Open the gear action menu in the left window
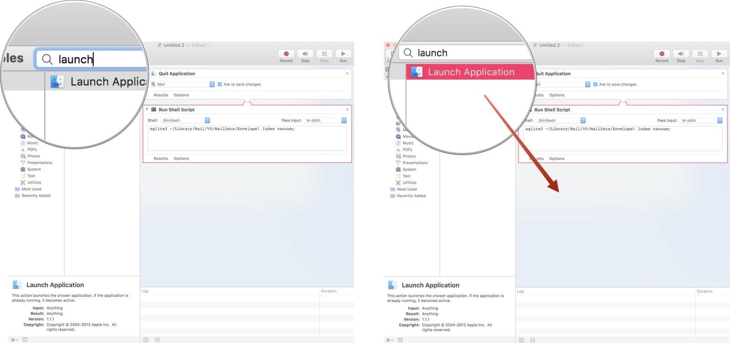The height and width of the screenshot is (343, 730). (14, 340)
